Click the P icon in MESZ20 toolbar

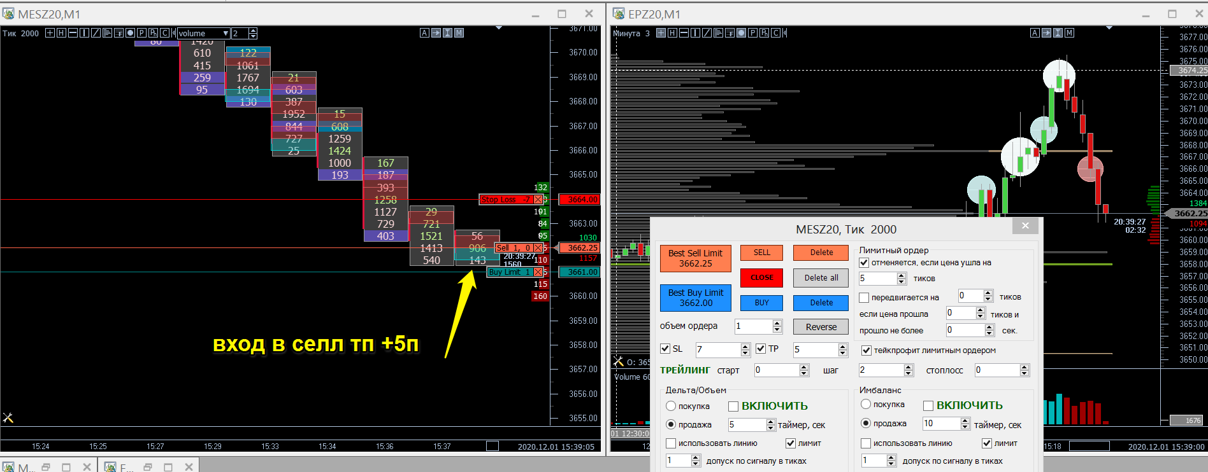[x=141, y=33]
